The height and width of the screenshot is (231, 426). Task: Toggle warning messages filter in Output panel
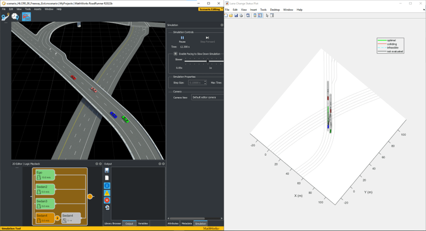[107, 193]
